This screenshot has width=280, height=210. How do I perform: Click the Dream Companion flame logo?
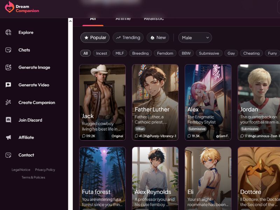[x=9, y=7]
